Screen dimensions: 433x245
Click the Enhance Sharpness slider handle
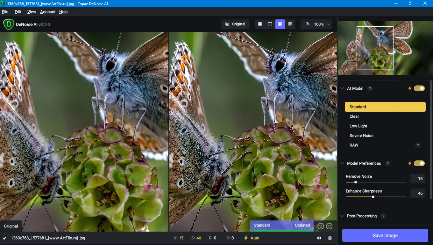click(x=373, y=197)
